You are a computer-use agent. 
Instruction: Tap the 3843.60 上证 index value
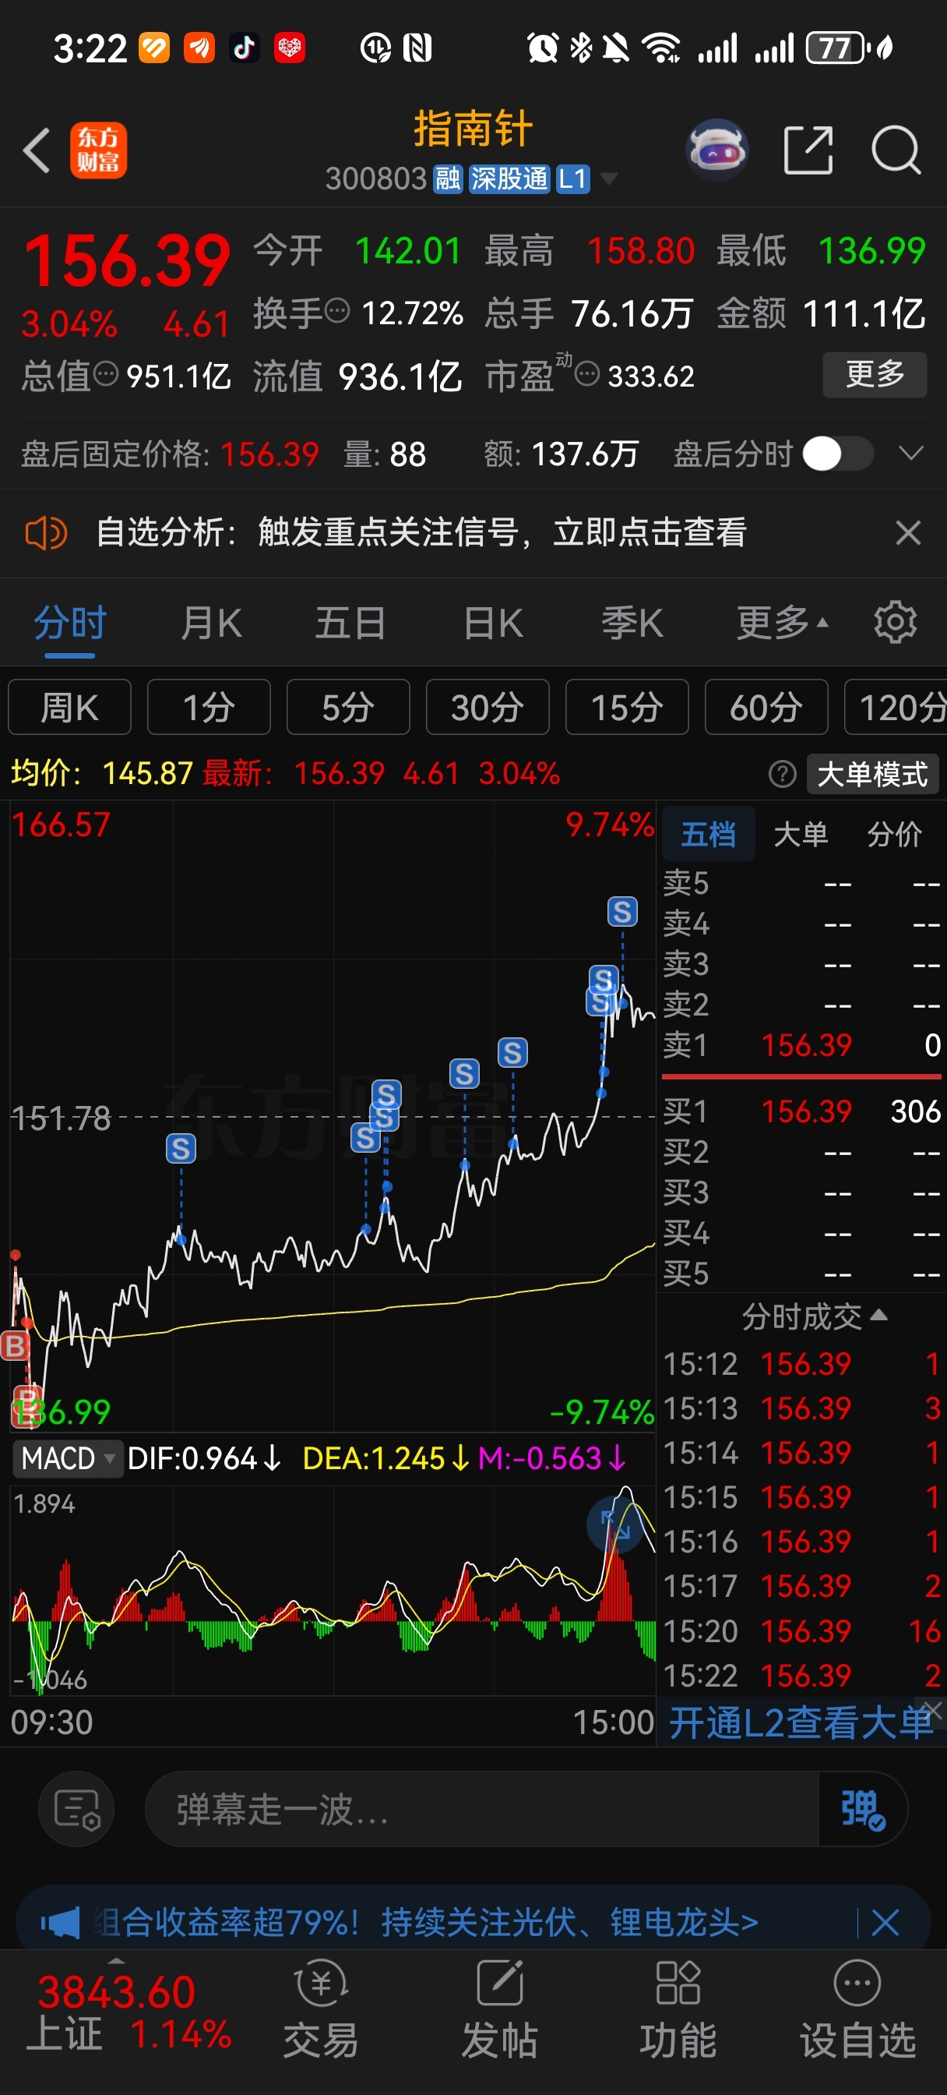click(116, 1991)
